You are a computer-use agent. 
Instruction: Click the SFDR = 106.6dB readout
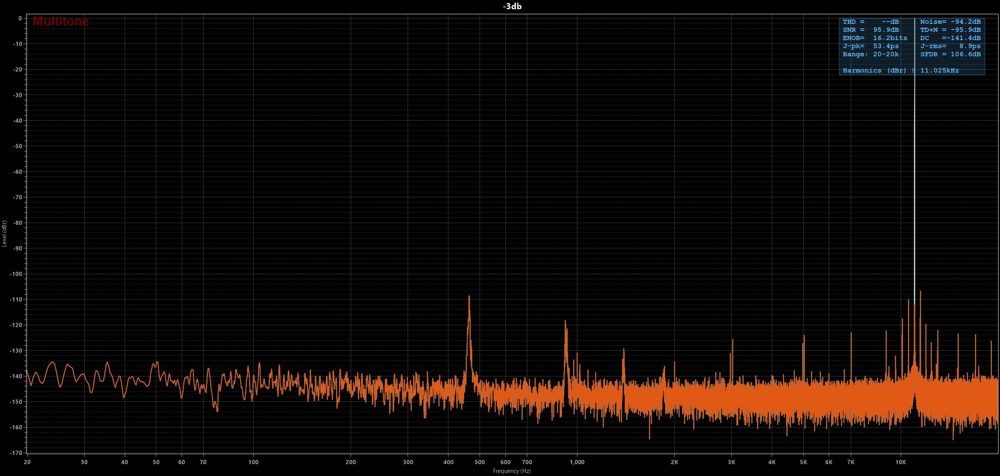coord(950,54)
